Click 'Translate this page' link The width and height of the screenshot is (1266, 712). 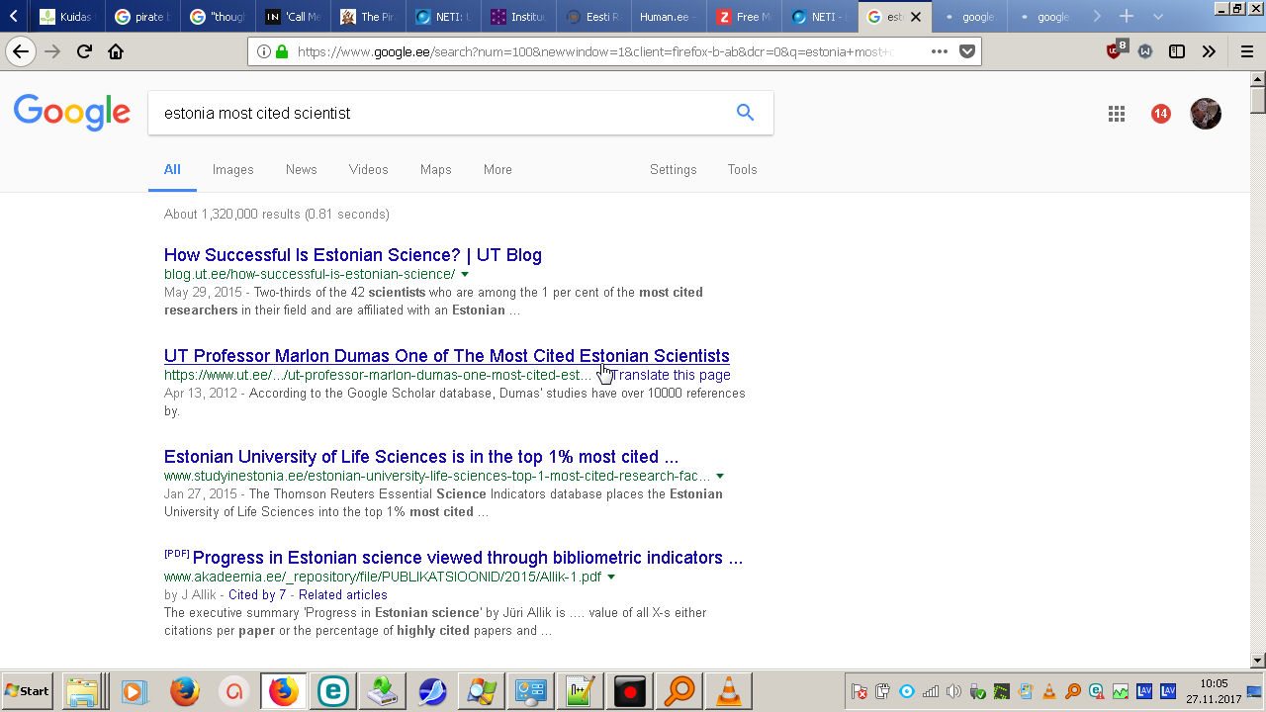(672, 376)
